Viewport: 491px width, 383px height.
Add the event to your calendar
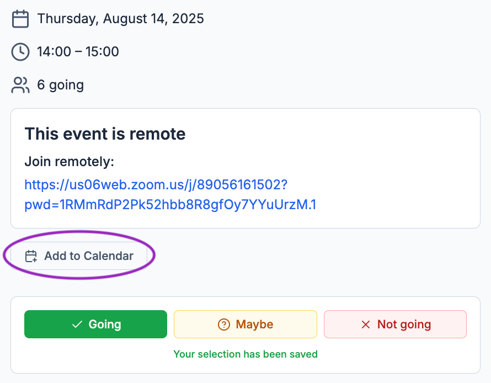coord(79,256)
